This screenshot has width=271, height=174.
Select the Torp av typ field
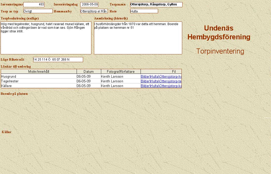(38, 11)
